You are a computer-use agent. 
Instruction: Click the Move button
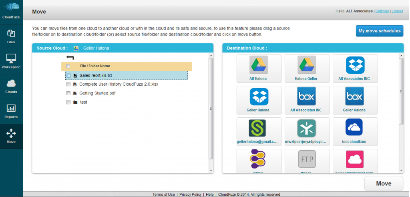pos(384,183)
